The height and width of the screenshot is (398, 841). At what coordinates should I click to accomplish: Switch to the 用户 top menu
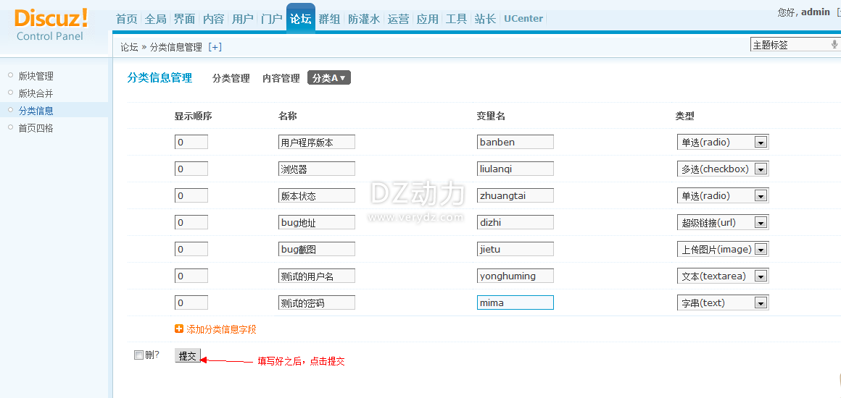pyautogui.click(x=242, y=19)
